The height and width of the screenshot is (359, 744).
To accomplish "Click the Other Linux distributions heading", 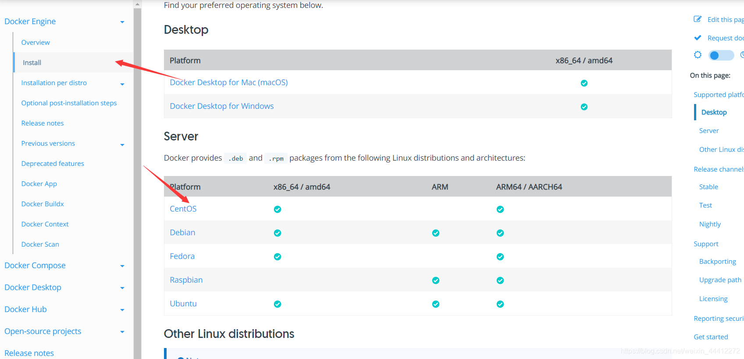I will pyautogui.click(x=229, y=334).
